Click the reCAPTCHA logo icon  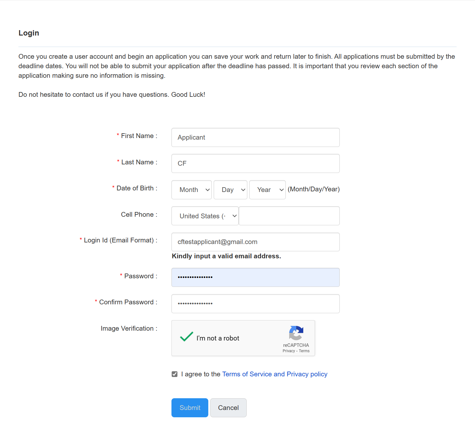pos(296,334)
